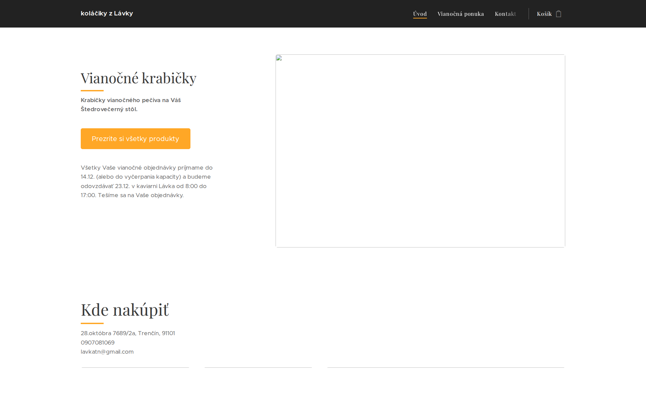
Task: Click the lavkatn@gmail.com email link
Action: (x=107, y=352)
